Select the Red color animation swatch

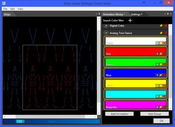point(136,52)
